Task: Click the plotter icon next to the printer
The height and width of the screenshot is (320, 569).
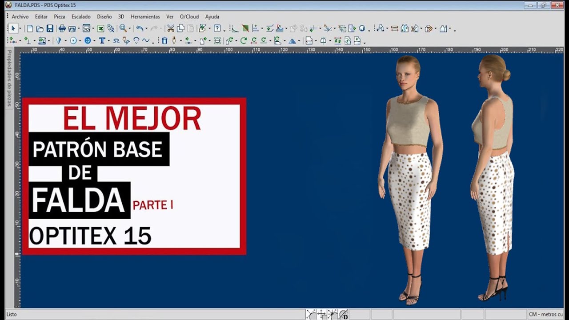Action: coord(73,28)
